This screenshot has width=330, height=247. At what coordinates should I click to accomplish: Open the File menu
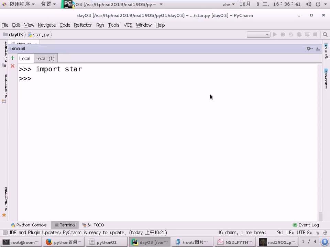coord(5,25)
